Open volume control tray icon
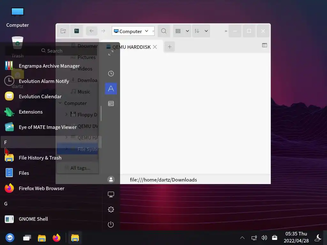Image resolution: width=327 pixels, height=245 pixels. (264, 237)
